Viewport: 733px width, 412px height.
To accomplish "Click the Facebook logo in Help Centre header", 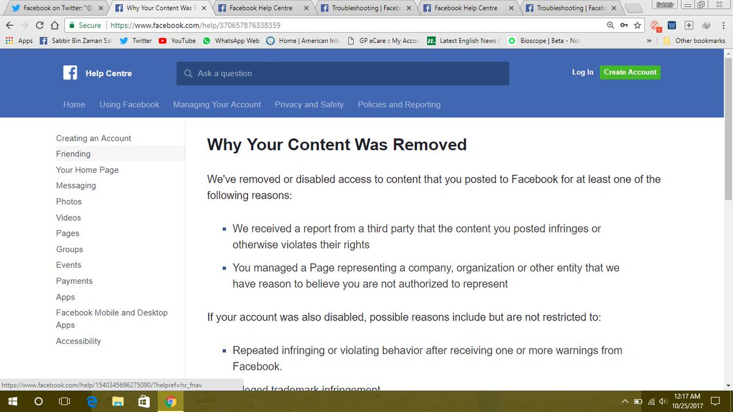I will tap(70, 73).
